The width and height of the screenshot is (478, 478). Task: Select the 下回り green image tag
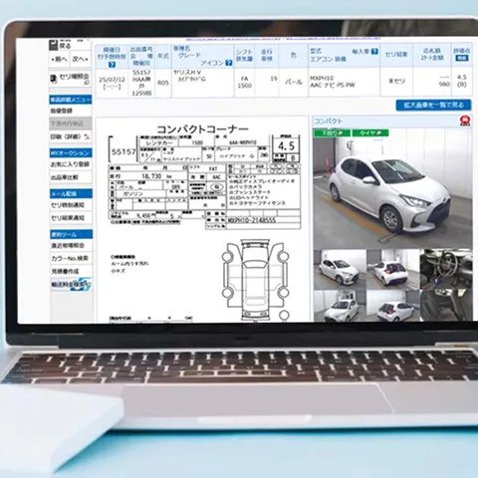[x=332, y=133]
